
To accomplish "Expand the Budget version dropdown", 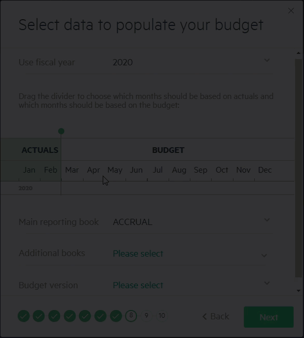I will [x=146, y=285].
